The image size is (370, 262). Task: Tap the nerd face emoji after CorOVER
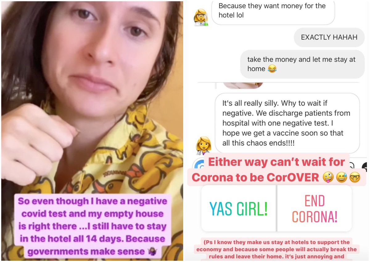click(355, 177)
